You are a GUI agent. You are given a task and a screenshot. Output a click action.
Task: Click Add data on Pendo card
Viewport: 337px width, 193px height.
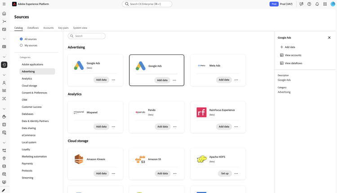[163, 127]
